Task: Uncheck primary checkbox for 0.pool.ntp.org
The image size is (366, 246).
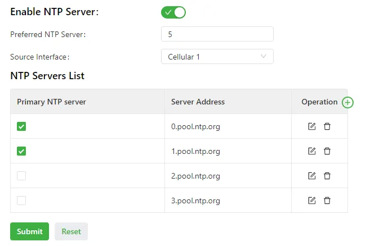Action: [21, 126]
